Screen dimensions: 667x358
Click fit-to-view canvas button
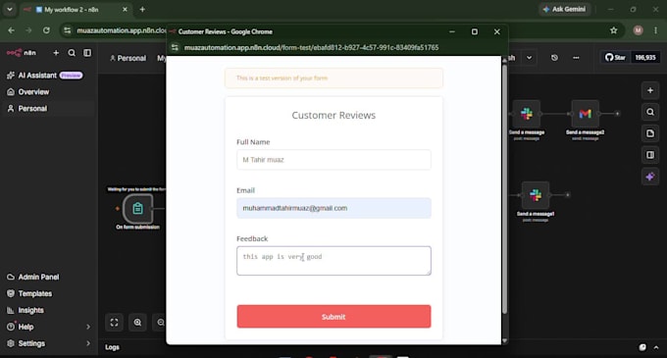(x=114, y=323)
